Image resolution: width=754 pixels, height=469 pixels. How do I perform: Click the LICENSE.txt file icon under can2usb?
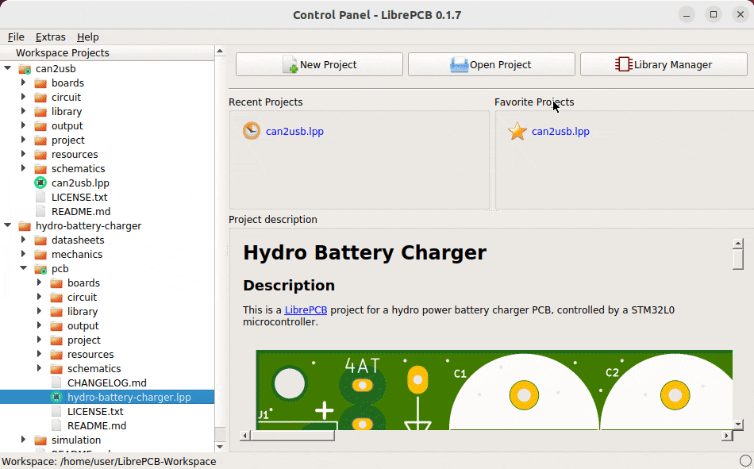tap(40, 198)
